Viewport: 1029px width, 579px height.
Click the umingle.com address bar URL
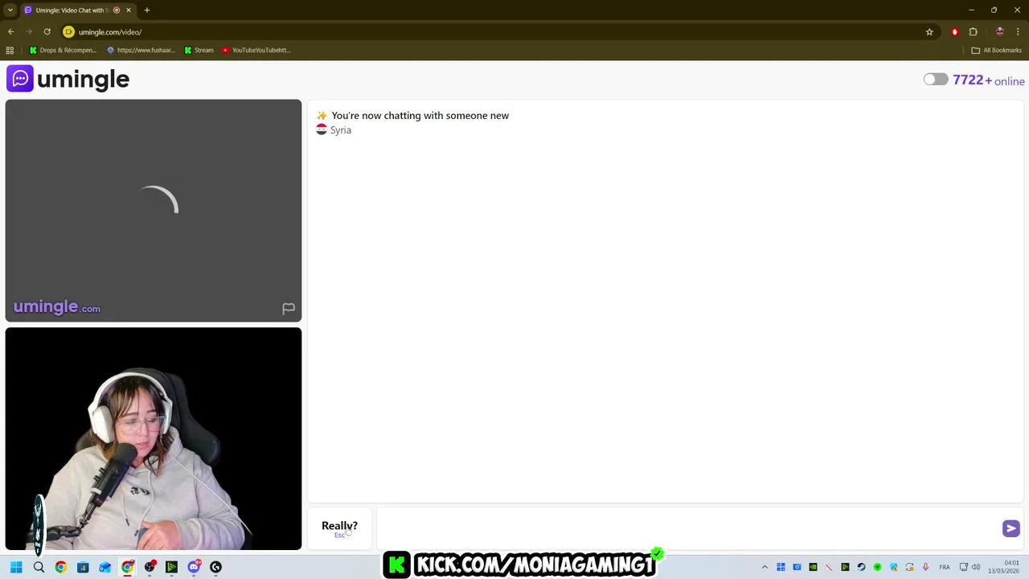pyautogui.click(x=110, y=32)
